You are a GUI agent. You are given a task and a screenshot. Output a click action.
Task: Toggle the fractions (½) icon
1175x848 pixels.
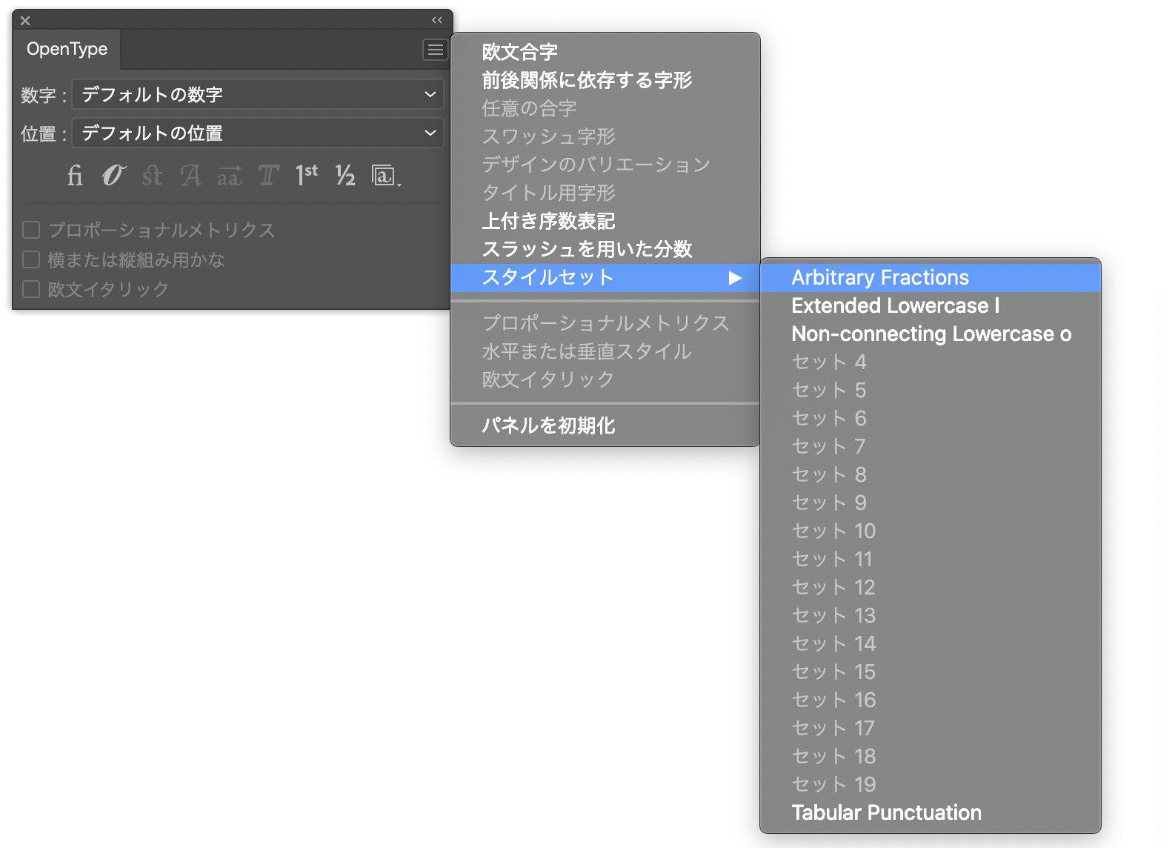pyautogui.click(x=345, y=176)
